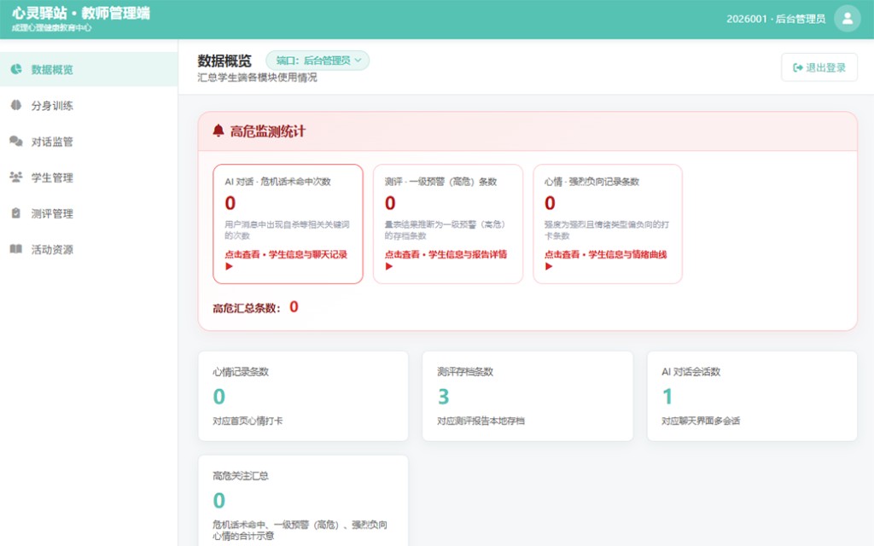Click the 分身训练 brain icon
This screenshot has width=874, height=546.
pyautogui.click(x=16, y=105)
